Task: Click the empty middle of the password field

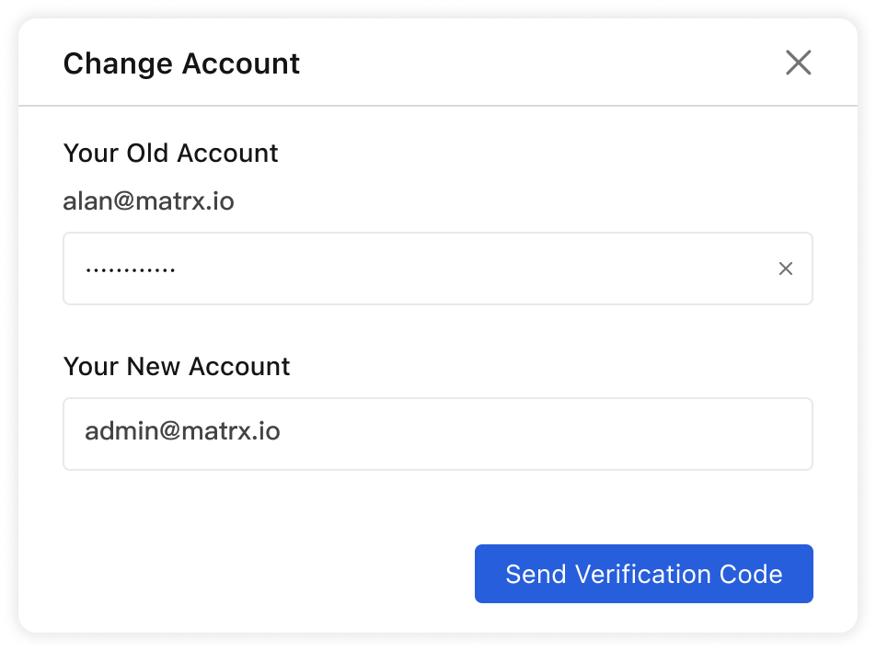Action: pos(460,268)
